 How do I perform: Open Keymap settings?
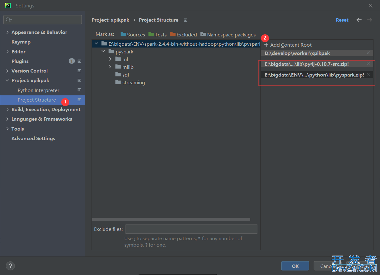pos(21,42)
